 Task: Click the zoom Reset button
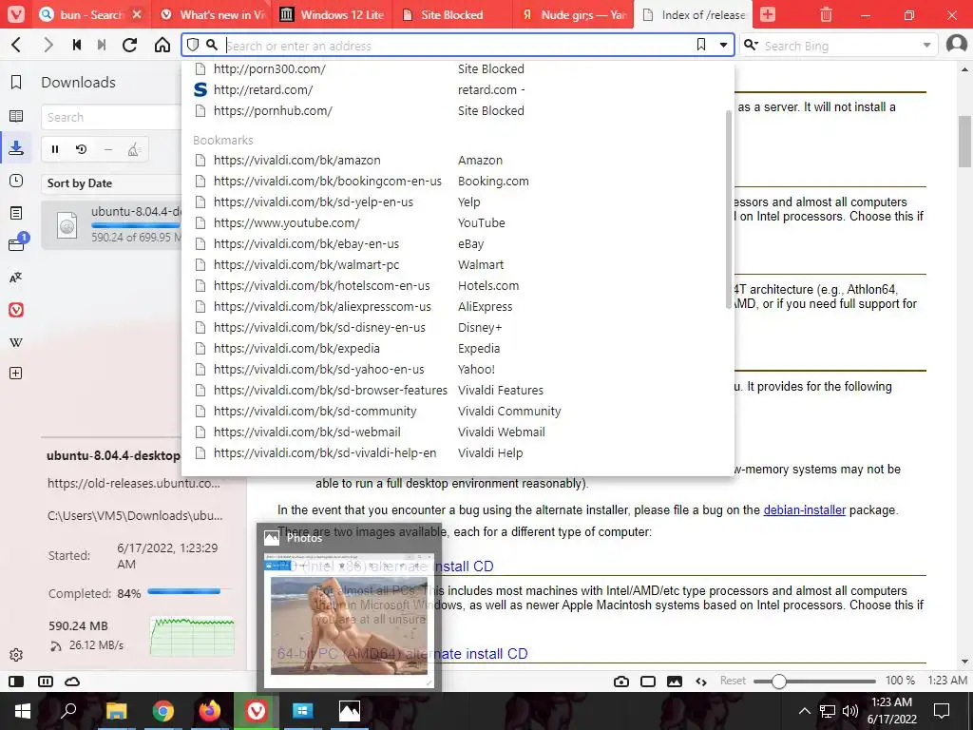tap(733, 681)
